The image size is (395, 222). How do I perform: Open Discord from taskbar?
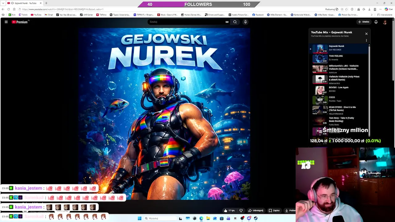click(249, 218)
